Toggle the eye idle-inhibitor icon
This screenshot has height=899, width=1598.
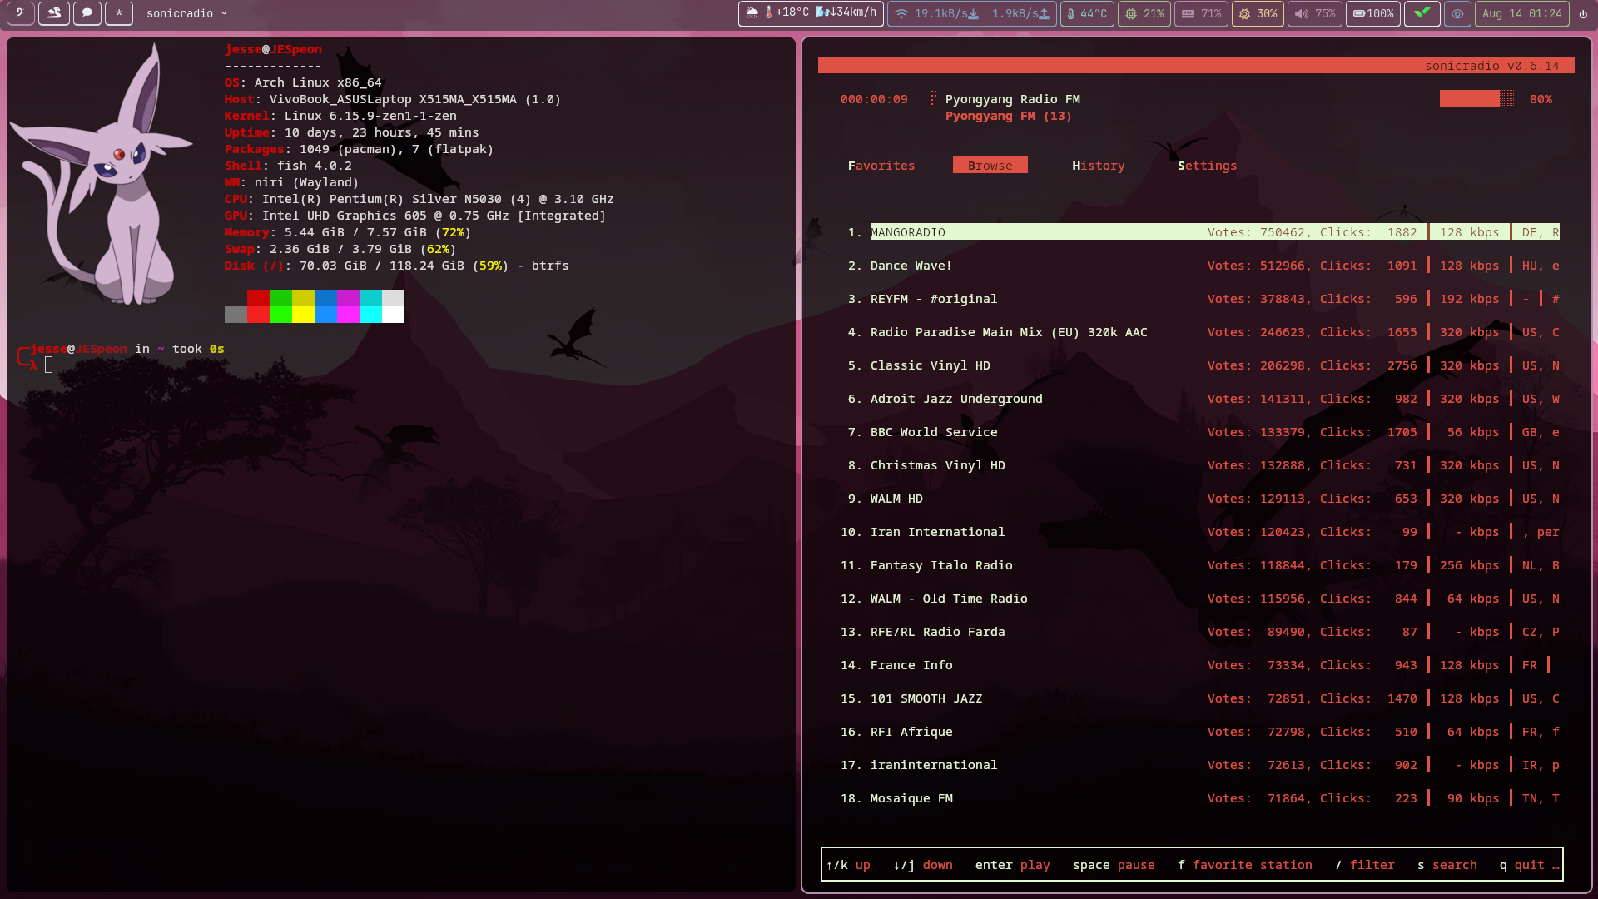pos(1457,13)
